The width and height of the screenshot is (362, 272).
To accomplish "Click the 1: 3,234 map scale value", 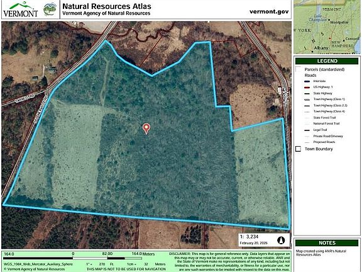I will 249,237.
